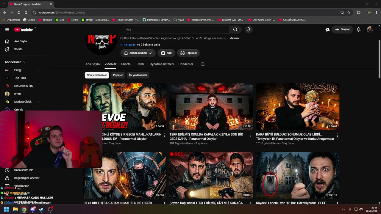Viewport: 381px width, 214px height.
Task: Open Discord from the taskbar
Action: (x=33, y=209)
